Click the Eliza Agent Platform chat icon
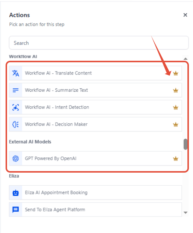This screenshot has height=233, width=193. point(16,210)
